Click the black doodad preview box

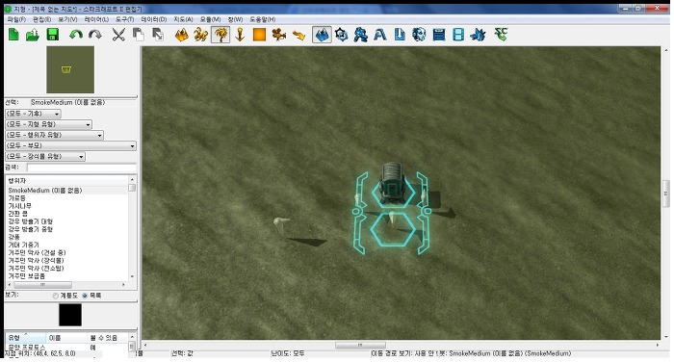coord(70,315)
